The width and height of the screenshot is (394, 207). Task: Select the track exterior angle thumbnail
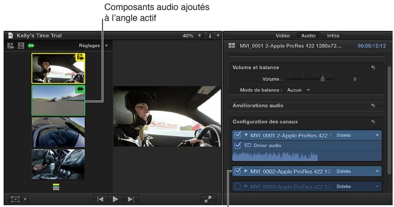pos(58,100)
